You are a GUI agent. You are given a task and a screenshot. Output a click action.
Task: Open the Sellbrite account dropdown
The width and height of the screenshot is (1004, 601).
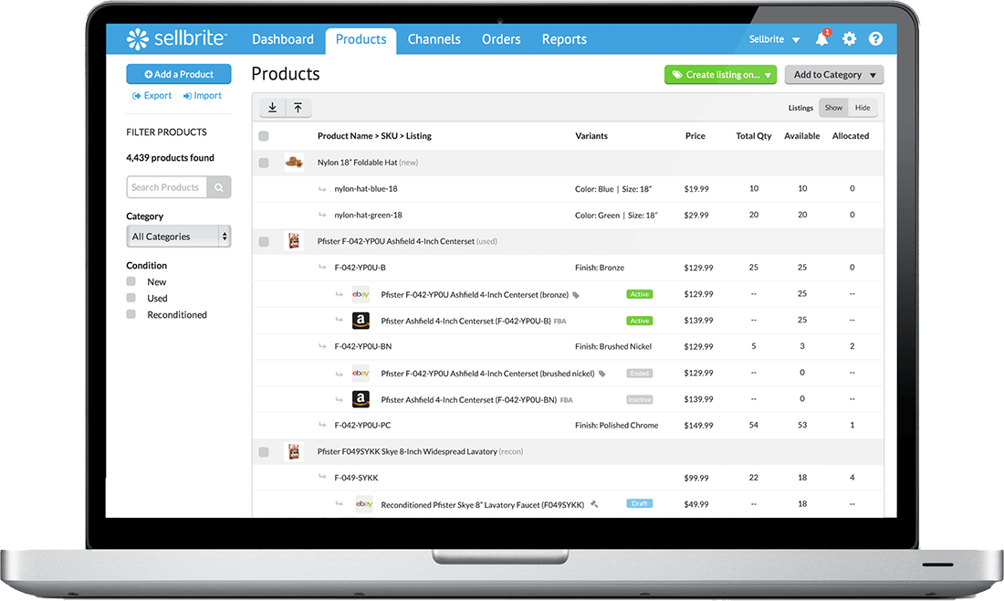774,39
